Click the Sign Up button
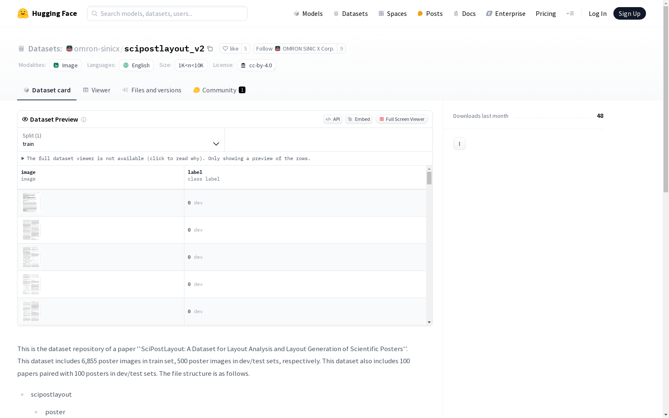 [x=629, y=13]
